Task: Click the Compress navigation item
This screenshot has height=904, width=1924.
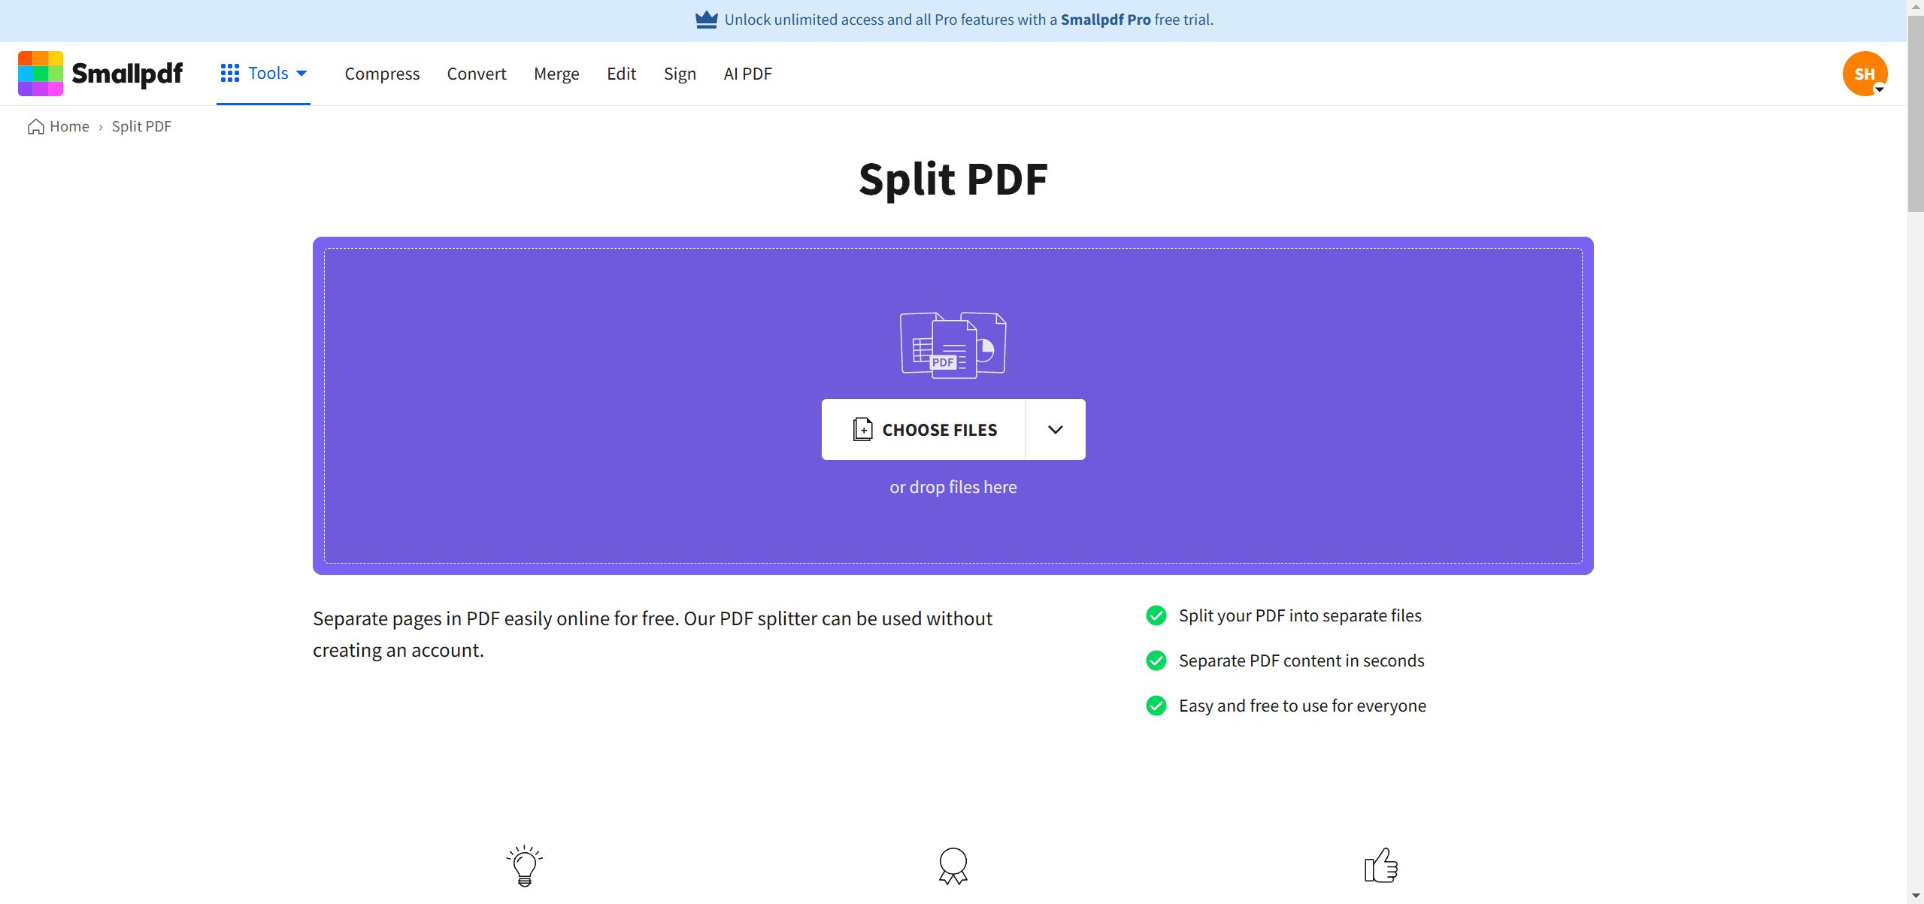Action: pos(382,72)
